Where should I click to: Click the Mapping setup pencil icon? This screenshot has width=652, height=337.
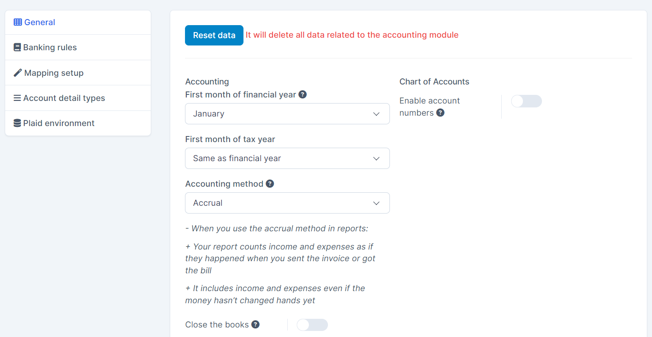18,73
